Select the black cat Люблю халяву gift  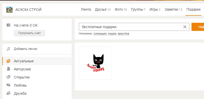tap(95, 63)
